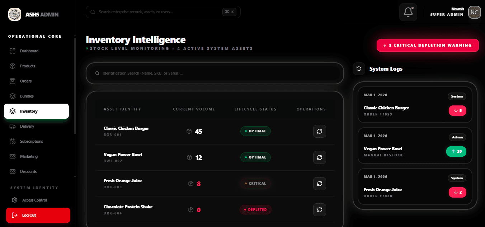The image size is (485, 227).
Task: Click the sidebar vertical scrollbar
Action: (75, 86)
